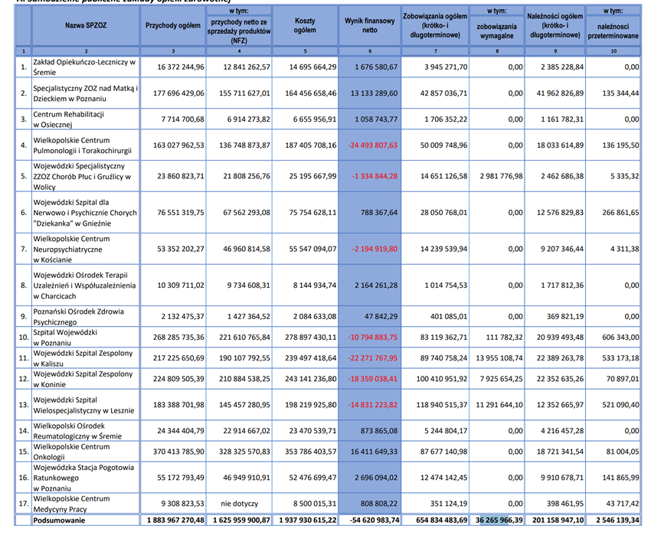The height and width of the screenshot is (551, 664).
Task: Click the 'Podsumowanie' summary row label
Action: coord(59,520)
